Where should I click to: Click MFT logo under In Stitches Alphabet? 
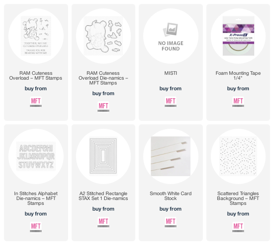click(36, 227)
